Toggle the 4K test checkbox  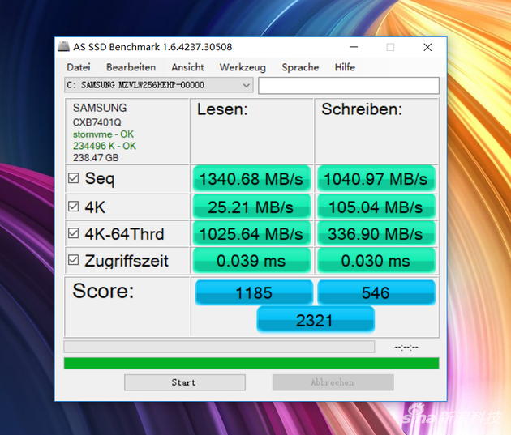tap(74, 207)
